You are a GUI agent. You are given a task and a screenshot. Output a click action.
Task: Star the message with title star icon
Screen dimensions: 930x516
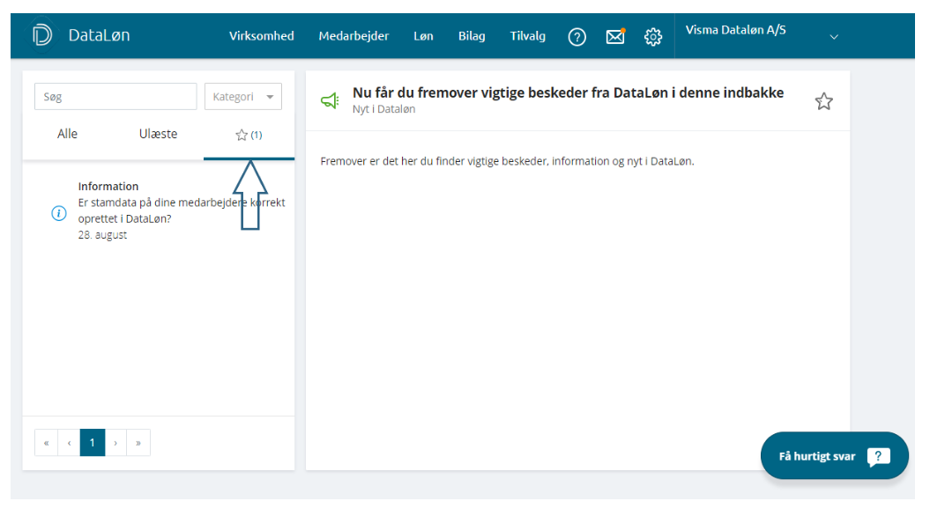pos(824,101)
